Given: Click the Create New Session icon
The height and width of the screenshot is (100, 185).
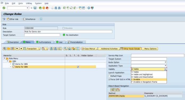Looking at the screenshot, I should (80, 8).
